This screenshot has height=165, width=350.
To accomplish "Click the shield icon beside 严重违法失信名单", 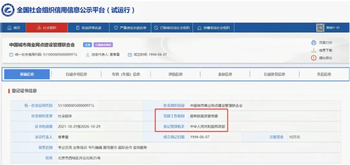I will click(x=116, y=28).
